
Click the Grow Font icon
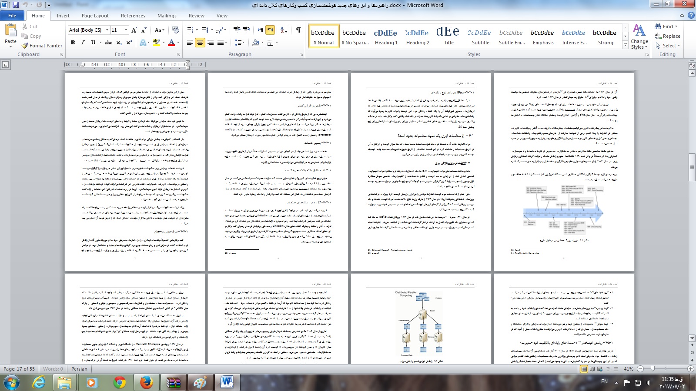coord(134,30)
